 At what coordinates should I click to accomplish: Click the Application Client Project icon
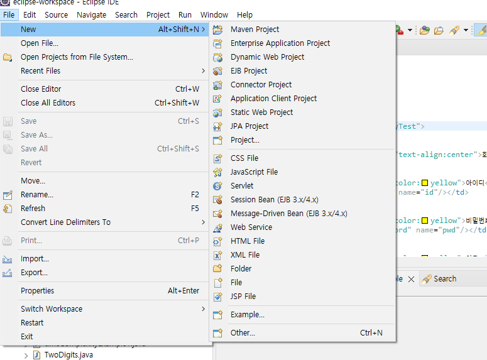[217, 99]
